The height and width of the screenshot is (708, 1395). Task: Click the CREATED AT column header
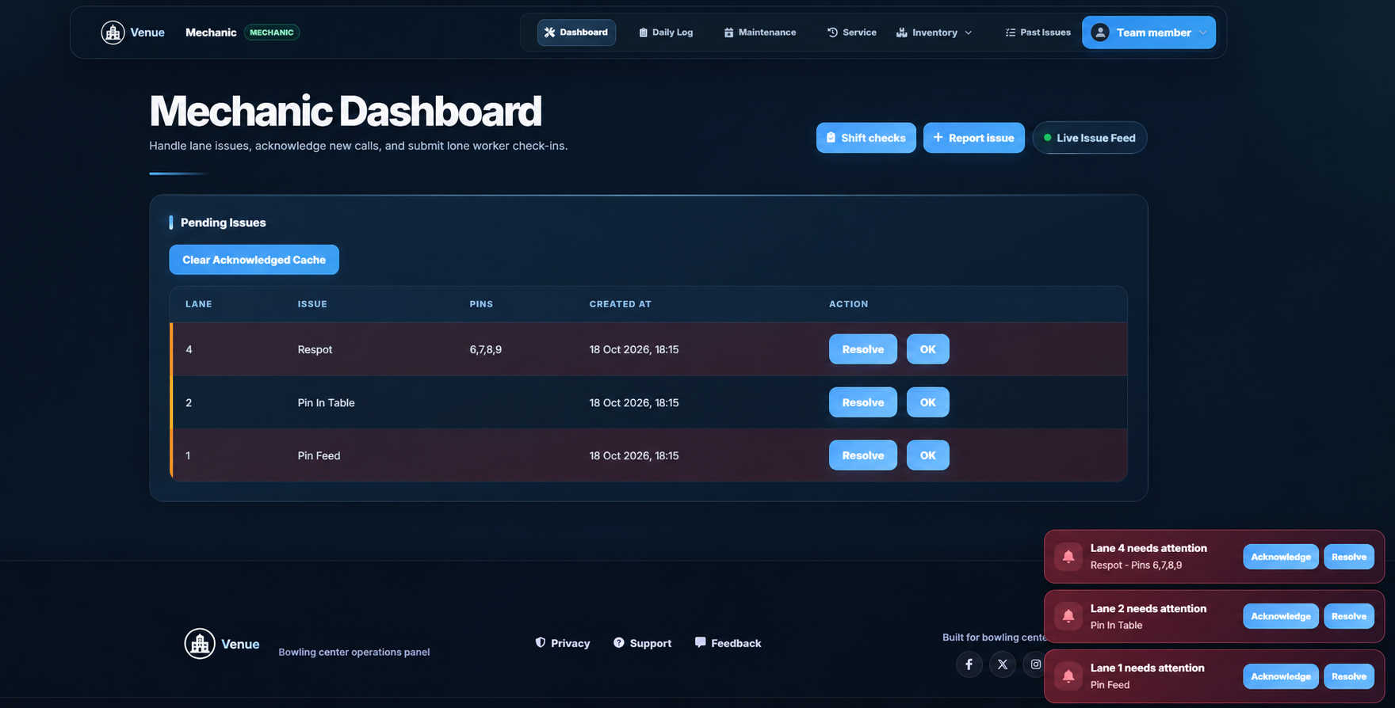coord(621,304)
